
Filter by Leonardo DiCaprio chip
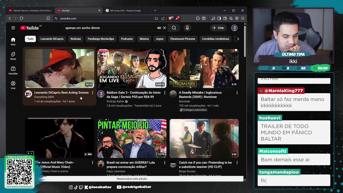coord(52,39)
